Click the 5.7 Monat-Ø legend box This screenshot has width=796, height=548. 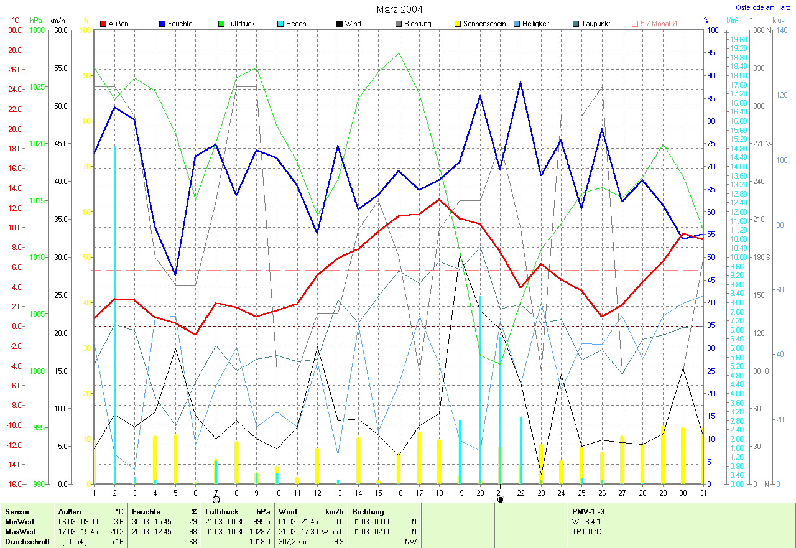[x=635, y=24]
